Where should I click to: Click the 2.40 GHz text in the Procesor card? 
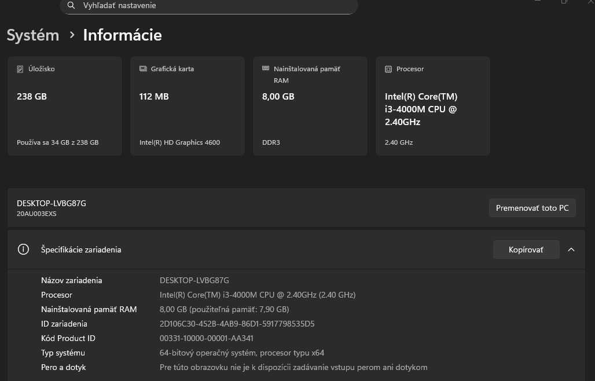(x=399, y=142)
